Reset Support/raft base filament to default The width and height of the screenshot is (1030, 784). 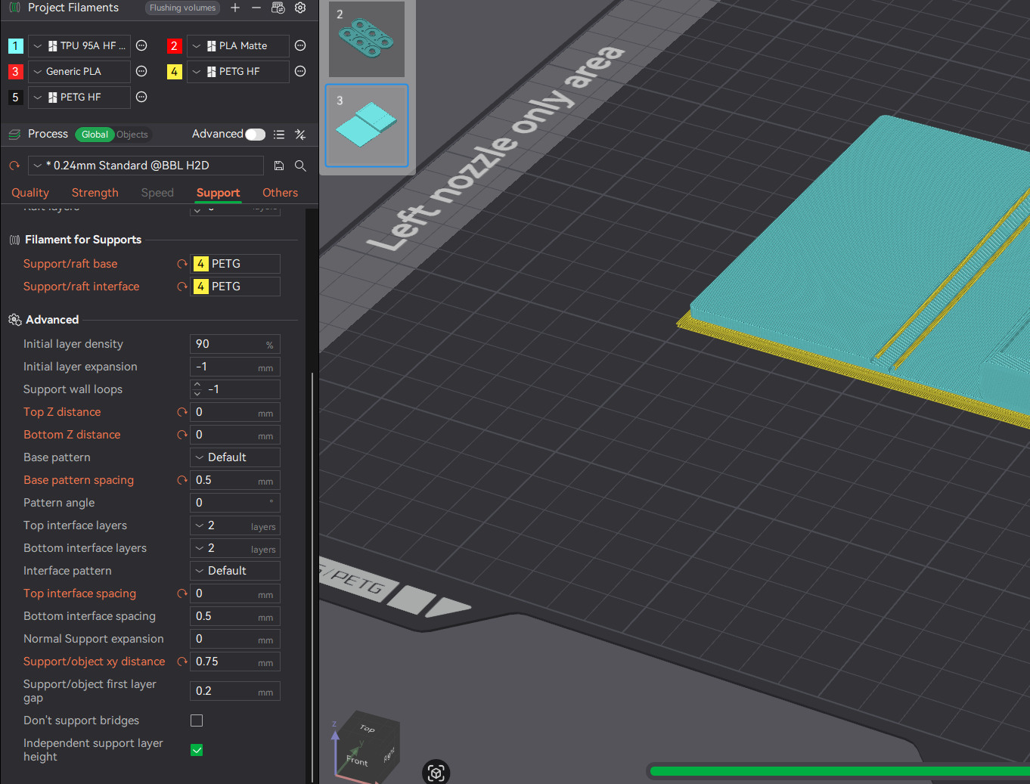tap(181, 264)
